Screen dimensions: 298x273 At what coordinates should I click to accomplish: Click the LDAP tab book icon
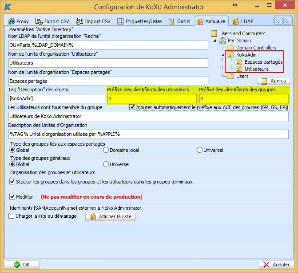(x=236, y=21)
